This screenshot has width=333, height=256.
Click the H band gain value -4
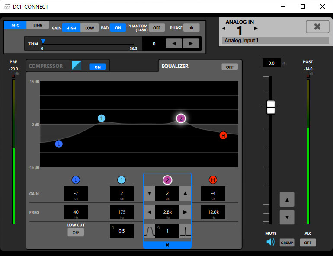[213, 193]
